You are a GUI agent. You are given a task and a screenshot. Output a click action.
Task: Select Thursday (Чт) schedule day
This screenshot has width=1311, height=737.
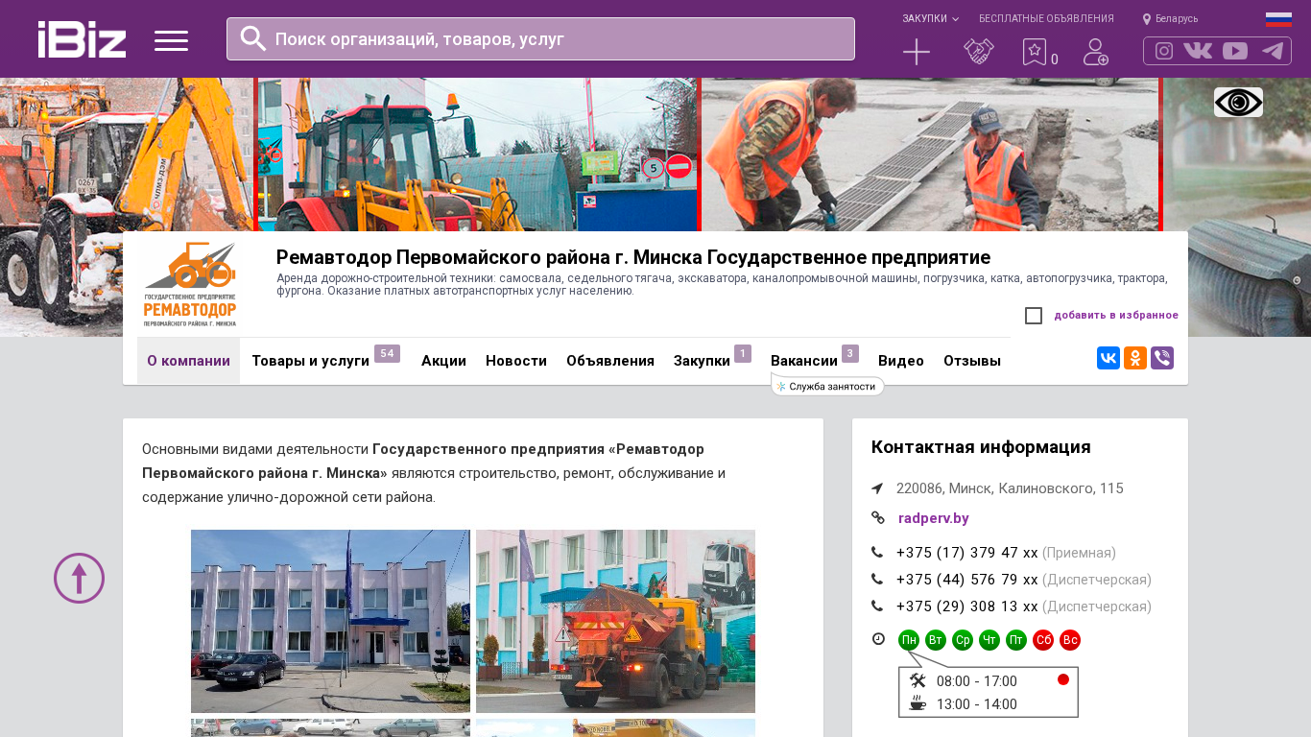click(989, 640)
